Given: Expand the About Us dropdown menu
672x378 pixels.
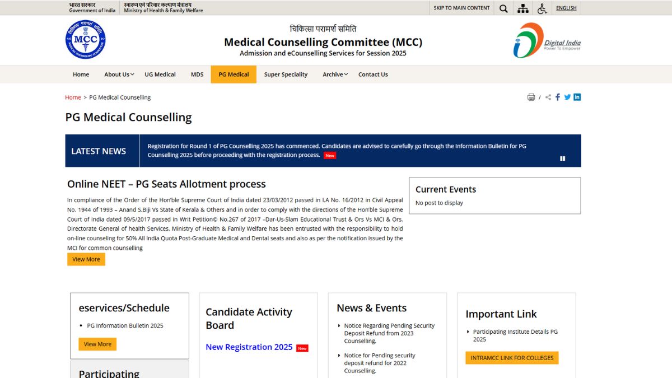Looking at the screenshot, I should pyautogui.click(x=117, y=74).
